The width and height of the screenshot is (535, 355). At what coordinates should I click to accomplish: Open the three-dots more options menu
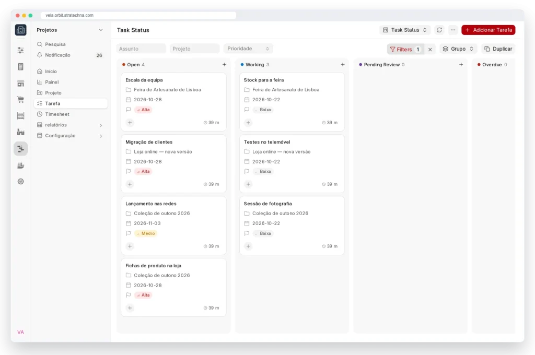453,30
